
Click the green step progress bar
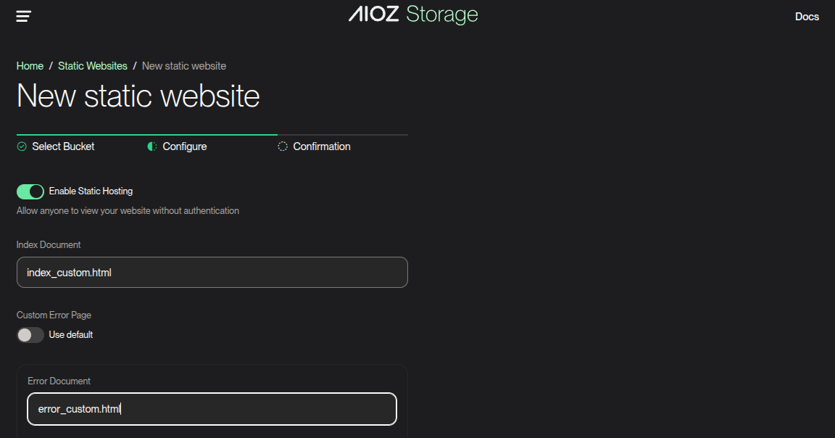[147, 135]
